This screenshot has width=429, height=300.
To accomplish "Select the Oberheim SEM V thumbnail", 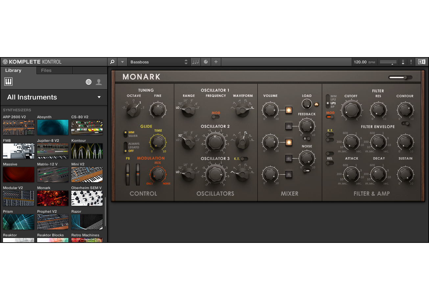I will click(x=87, y=198).
